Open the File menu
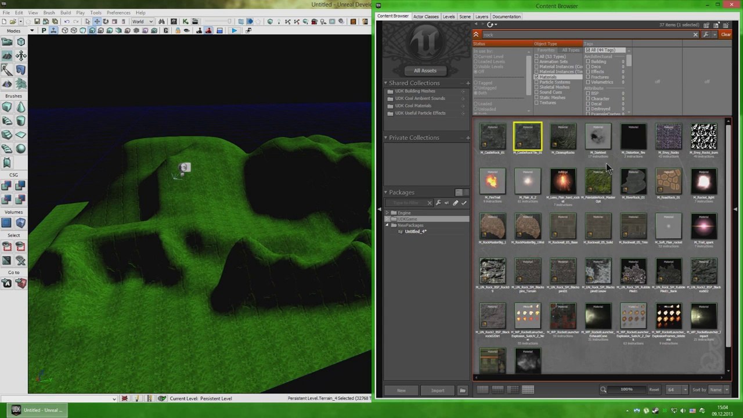 (x=6, y=12)
